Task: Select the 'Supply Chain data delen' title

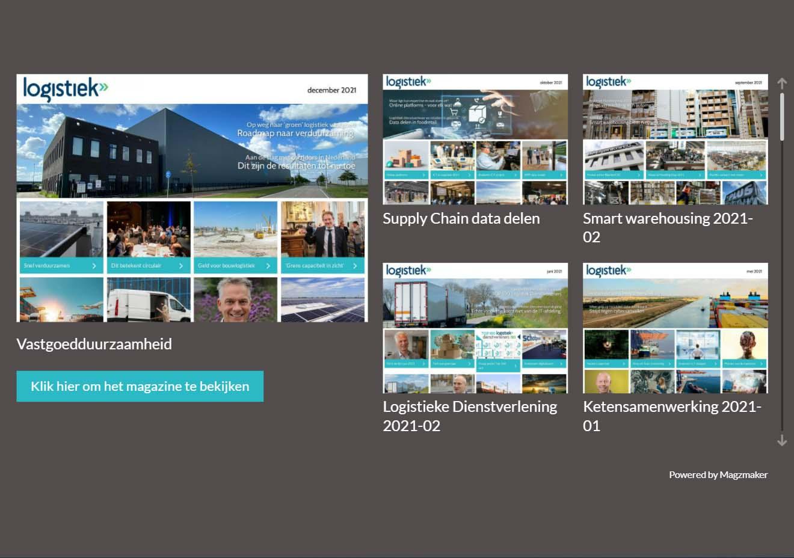Action: click(461, 219)
